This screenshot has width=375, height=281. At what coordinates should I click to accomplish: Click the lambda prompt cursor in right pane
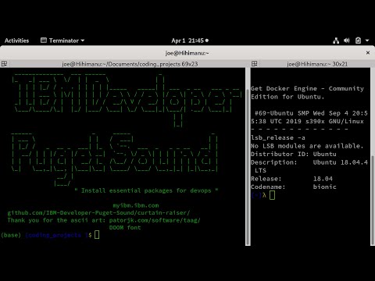(x=272, y=195)
